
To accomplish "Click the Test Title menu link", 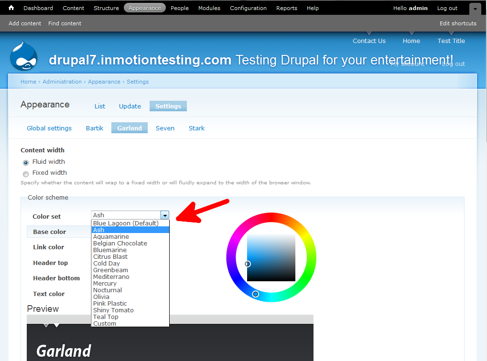I will (x=451, y=41).
